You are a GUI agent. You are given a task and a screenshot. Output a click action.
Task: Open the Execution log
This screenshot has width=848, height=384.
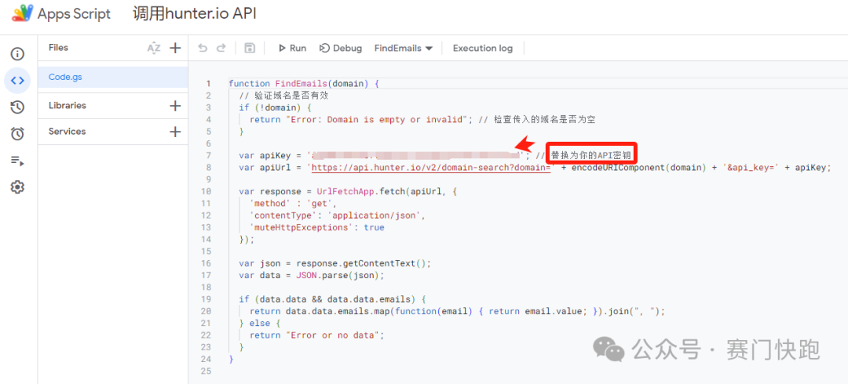tap(482, 48)
